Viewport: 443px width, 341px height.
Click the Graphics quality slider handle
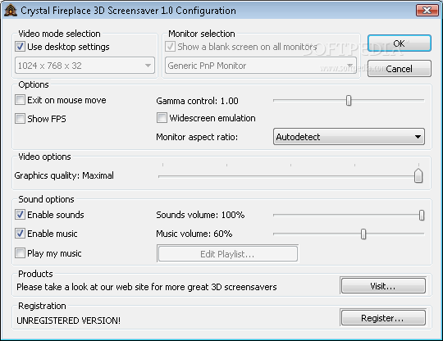(418, 175)
